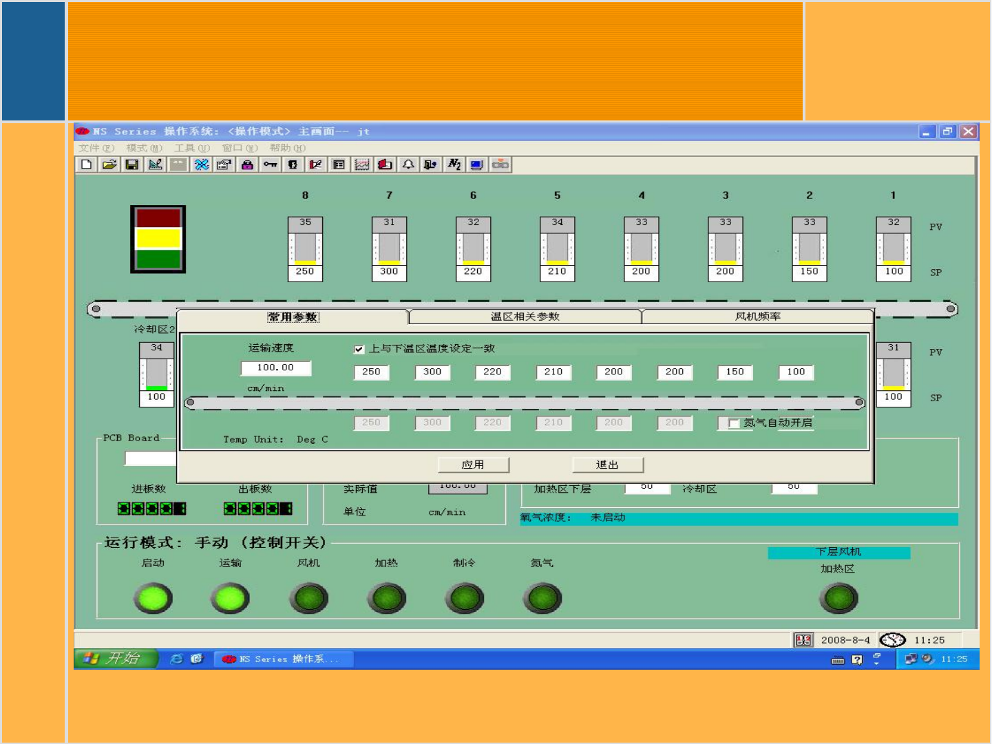The width and height of the screenshot is (992, 744).
Task: Enable the 氮气自动开启 checkbox
Action: click(734, 423)
